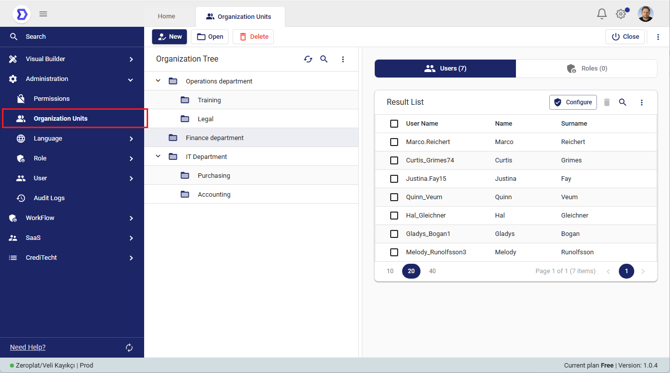
Task: Check the box for Marco.Reichert
Action: tap(394, 142)
